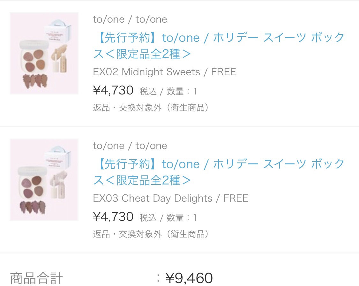Click the 商品合計 subtotal label
The image size is (359, 286).
pyautogui.click(x=36, y=278)
